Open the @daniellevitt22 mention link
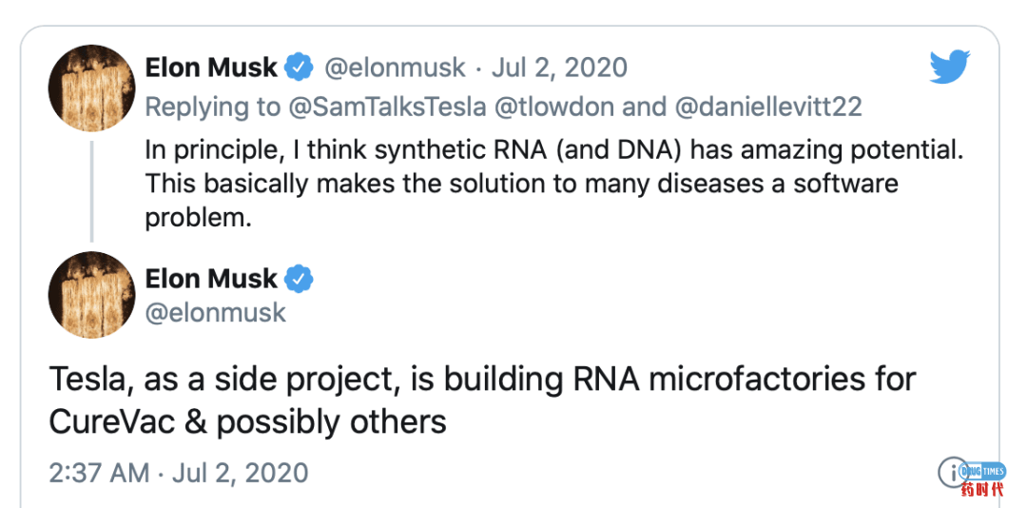Viewport: 1027px width, 508px height. (x=767, y=107)
